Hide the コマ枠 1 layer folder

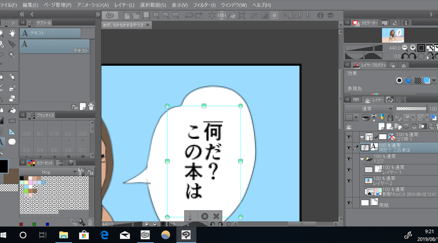[x=349, y=137]
